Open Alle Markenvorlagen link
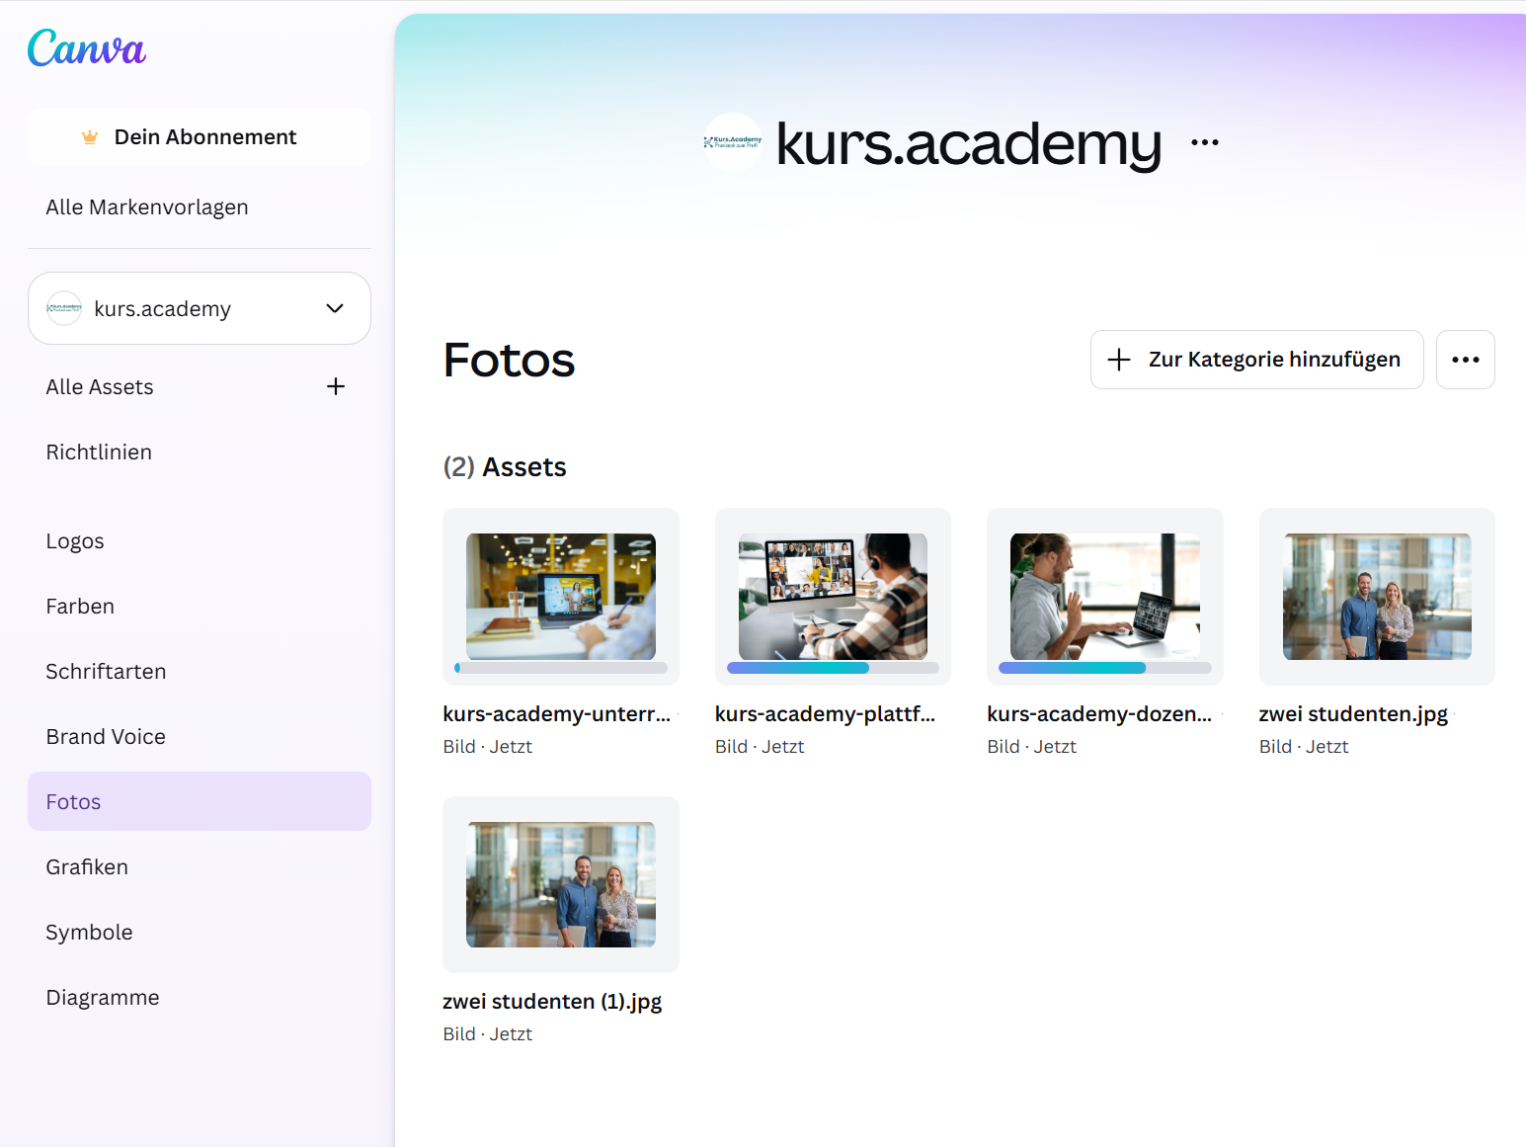Image resolution: width=1526 pixels, height=1147 pixels. pyautogui.click(x=147, y=207)
